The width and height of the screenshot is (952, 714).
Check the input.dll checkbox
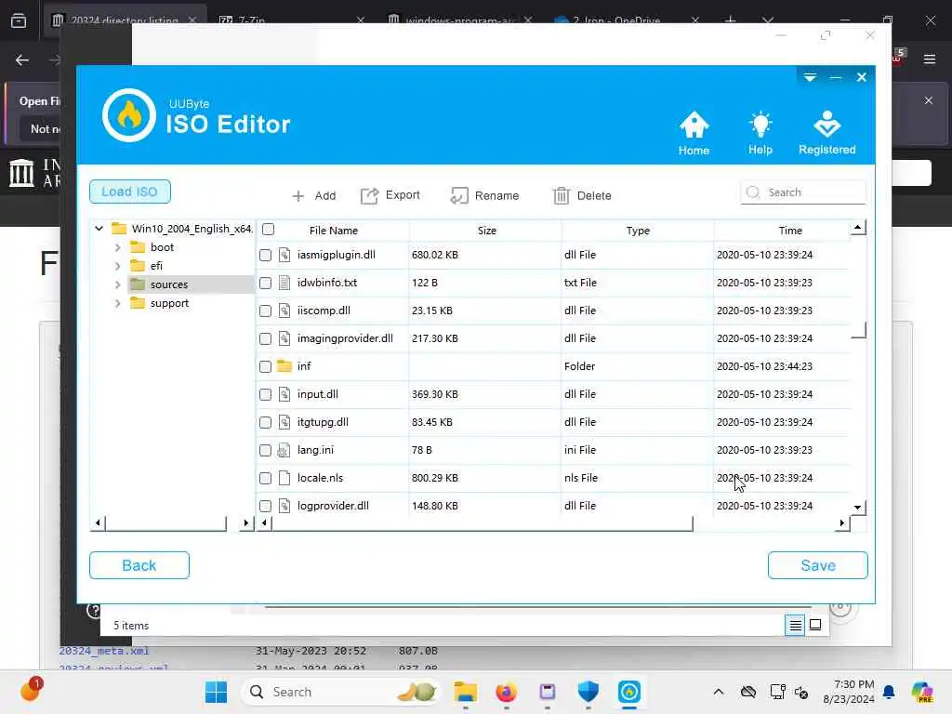click(265, 394)
